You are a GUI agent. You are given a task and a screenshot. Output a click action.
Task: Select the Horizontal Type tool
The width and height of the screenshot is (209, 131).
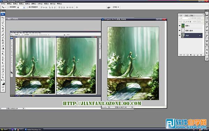pyautogui.click(x=3, y=60)
